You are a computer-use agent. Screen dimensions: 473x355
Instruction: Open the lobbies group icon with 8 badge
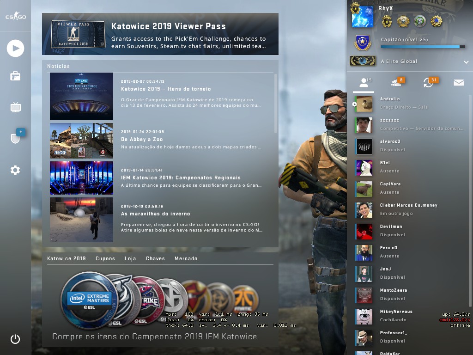tap(396, 82)
